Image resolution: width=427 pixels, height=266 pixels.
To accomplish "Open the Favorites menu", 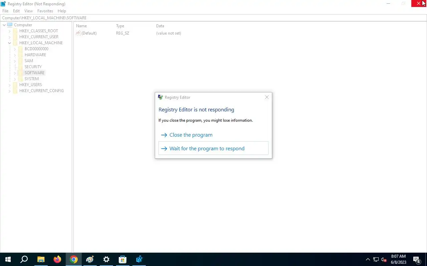I will click(x=45, y=11).
